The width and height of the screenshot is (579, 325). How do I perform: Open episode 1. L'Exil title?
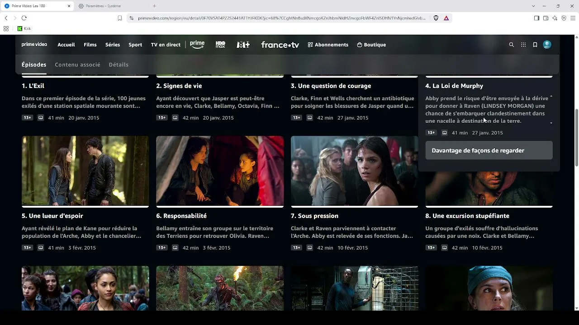pyautogui.click(x=33, y=86)
